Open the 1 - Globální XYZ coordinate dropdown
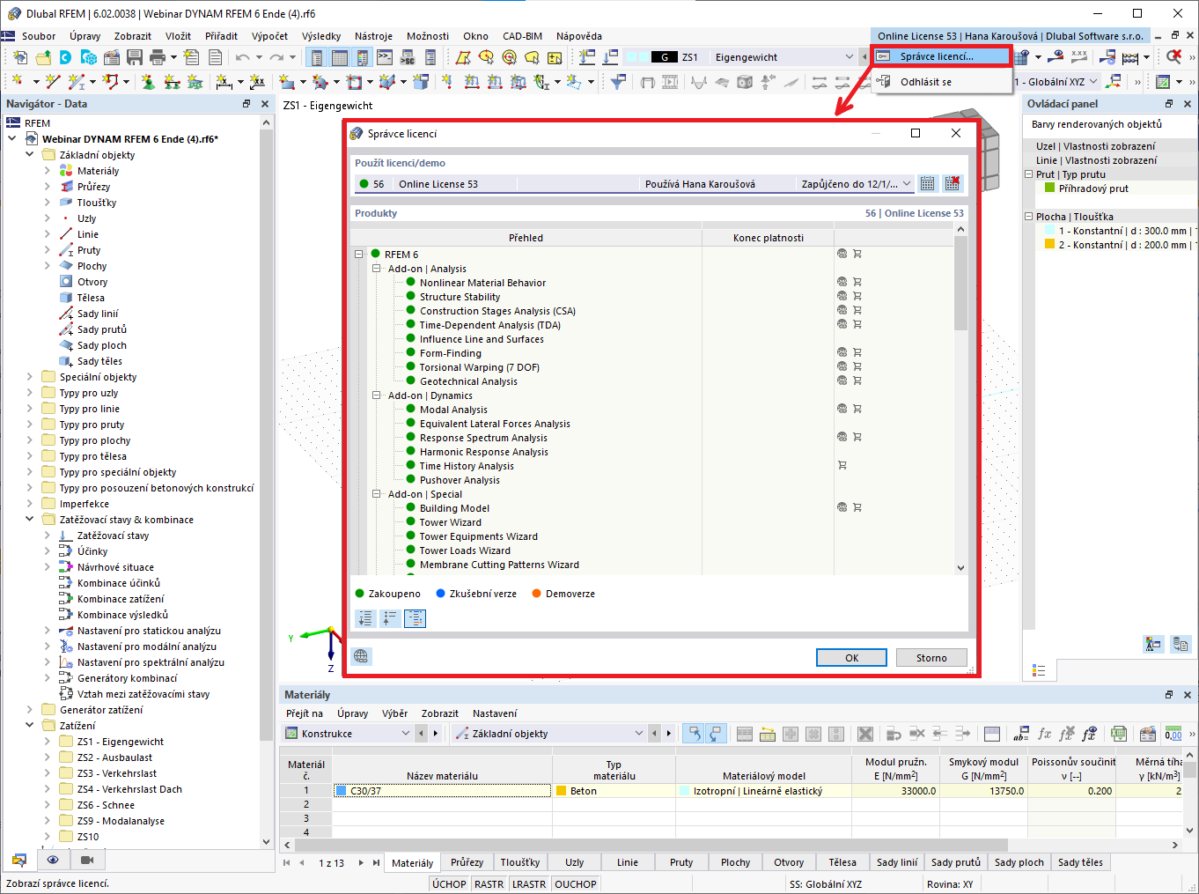 point(1056,82)
